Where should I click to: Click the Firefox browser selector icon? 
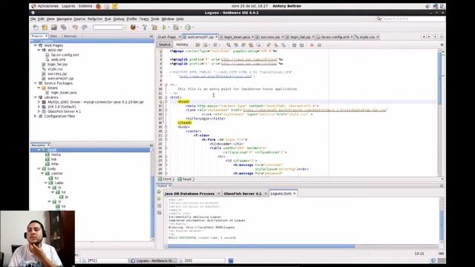tap(133, 27)
